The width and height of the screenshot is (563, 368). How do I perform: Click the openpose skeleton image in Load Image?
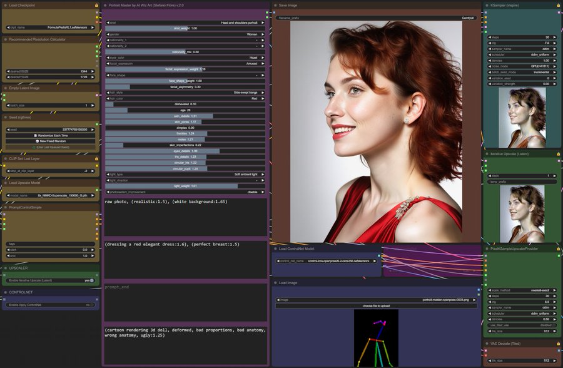[x=376, y=338]
